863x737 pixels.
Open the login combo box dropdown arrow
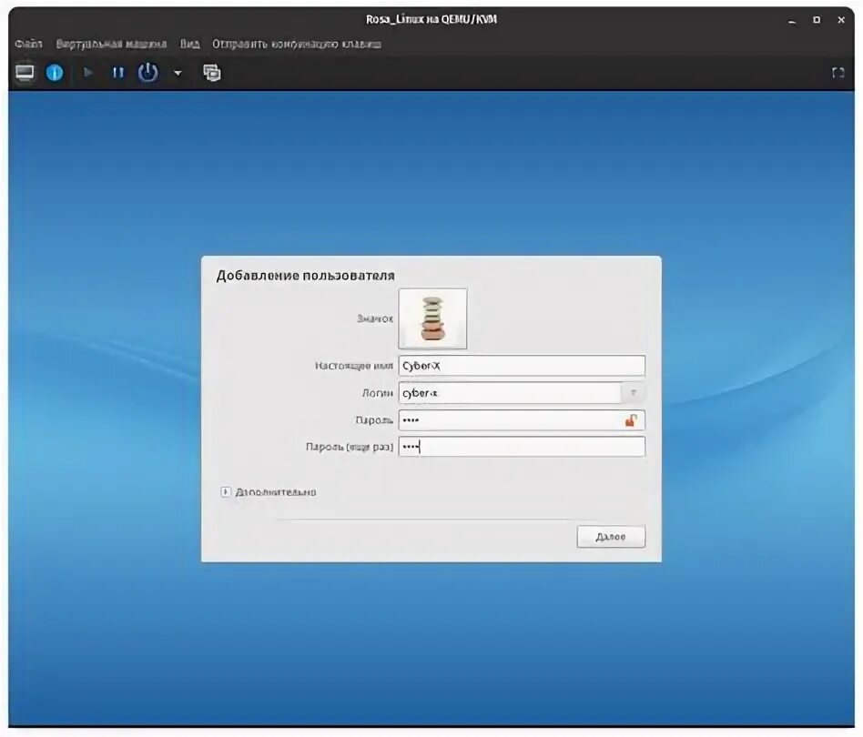[634, 393]
